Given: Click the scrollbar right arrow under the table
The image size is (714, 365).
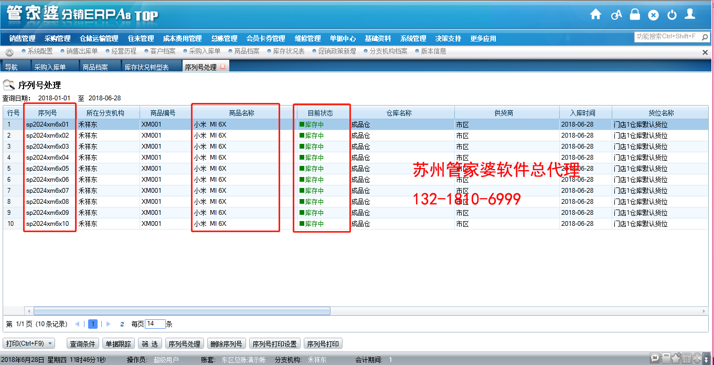Looking at the screenshot, I should pyautogui.click(x=704, y=311).
